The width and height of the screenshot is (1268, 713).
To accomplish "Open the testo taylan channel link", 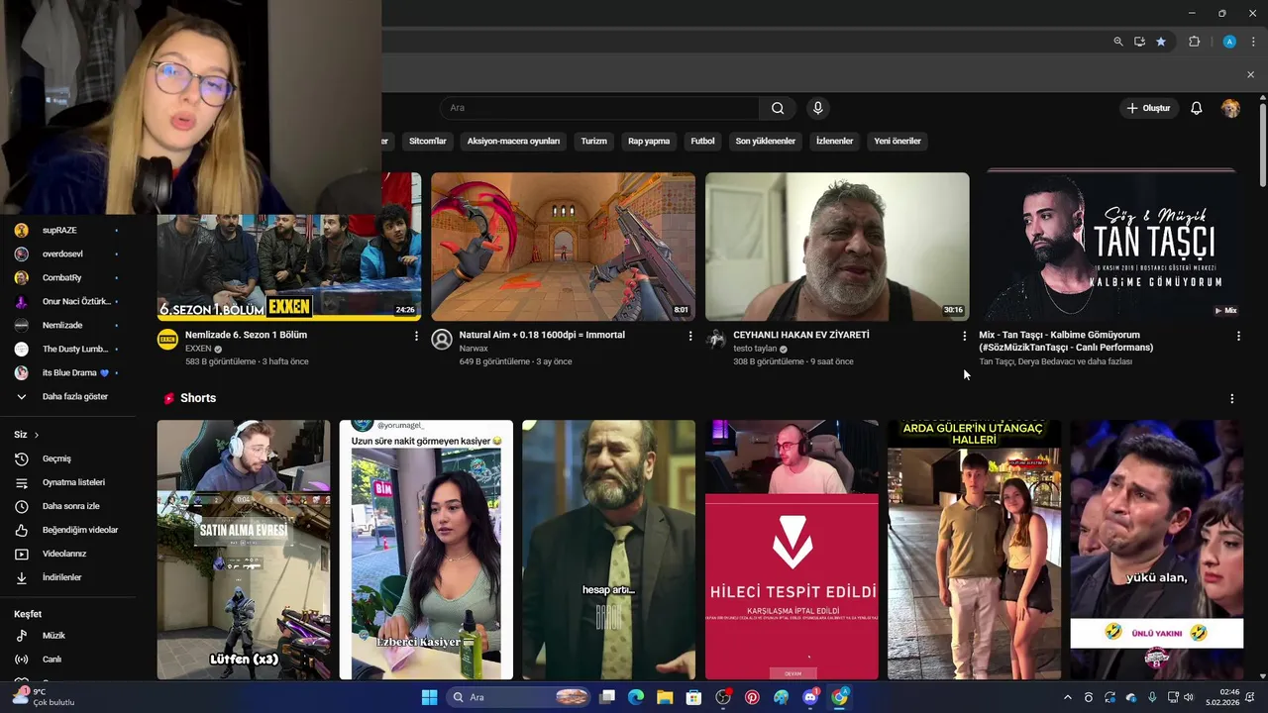I will tap(755, 349).
